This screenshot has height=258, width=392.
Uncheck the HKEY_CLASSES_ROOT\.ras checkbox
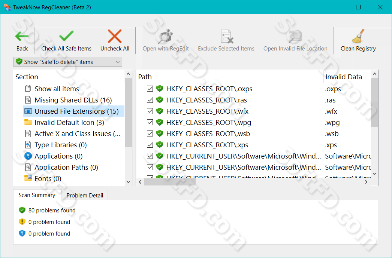pyautogui.click(x=150, y=100)
